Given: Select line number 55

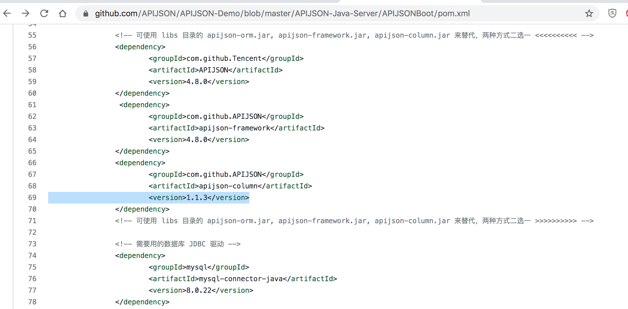Looking at the screenshot, I should click(x=32, y=35).
